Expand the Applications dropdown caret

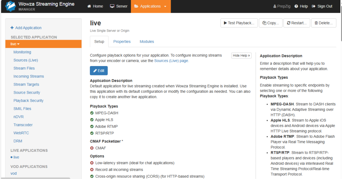tap(165, 6)
